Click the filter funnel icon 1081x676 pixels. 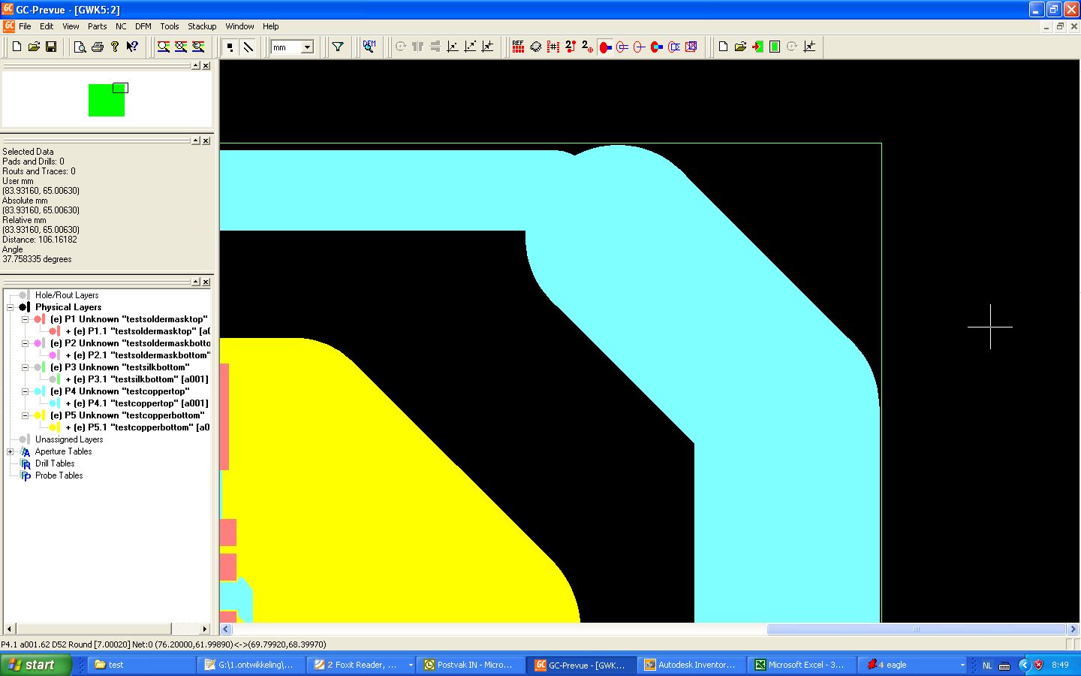(338, 47)
